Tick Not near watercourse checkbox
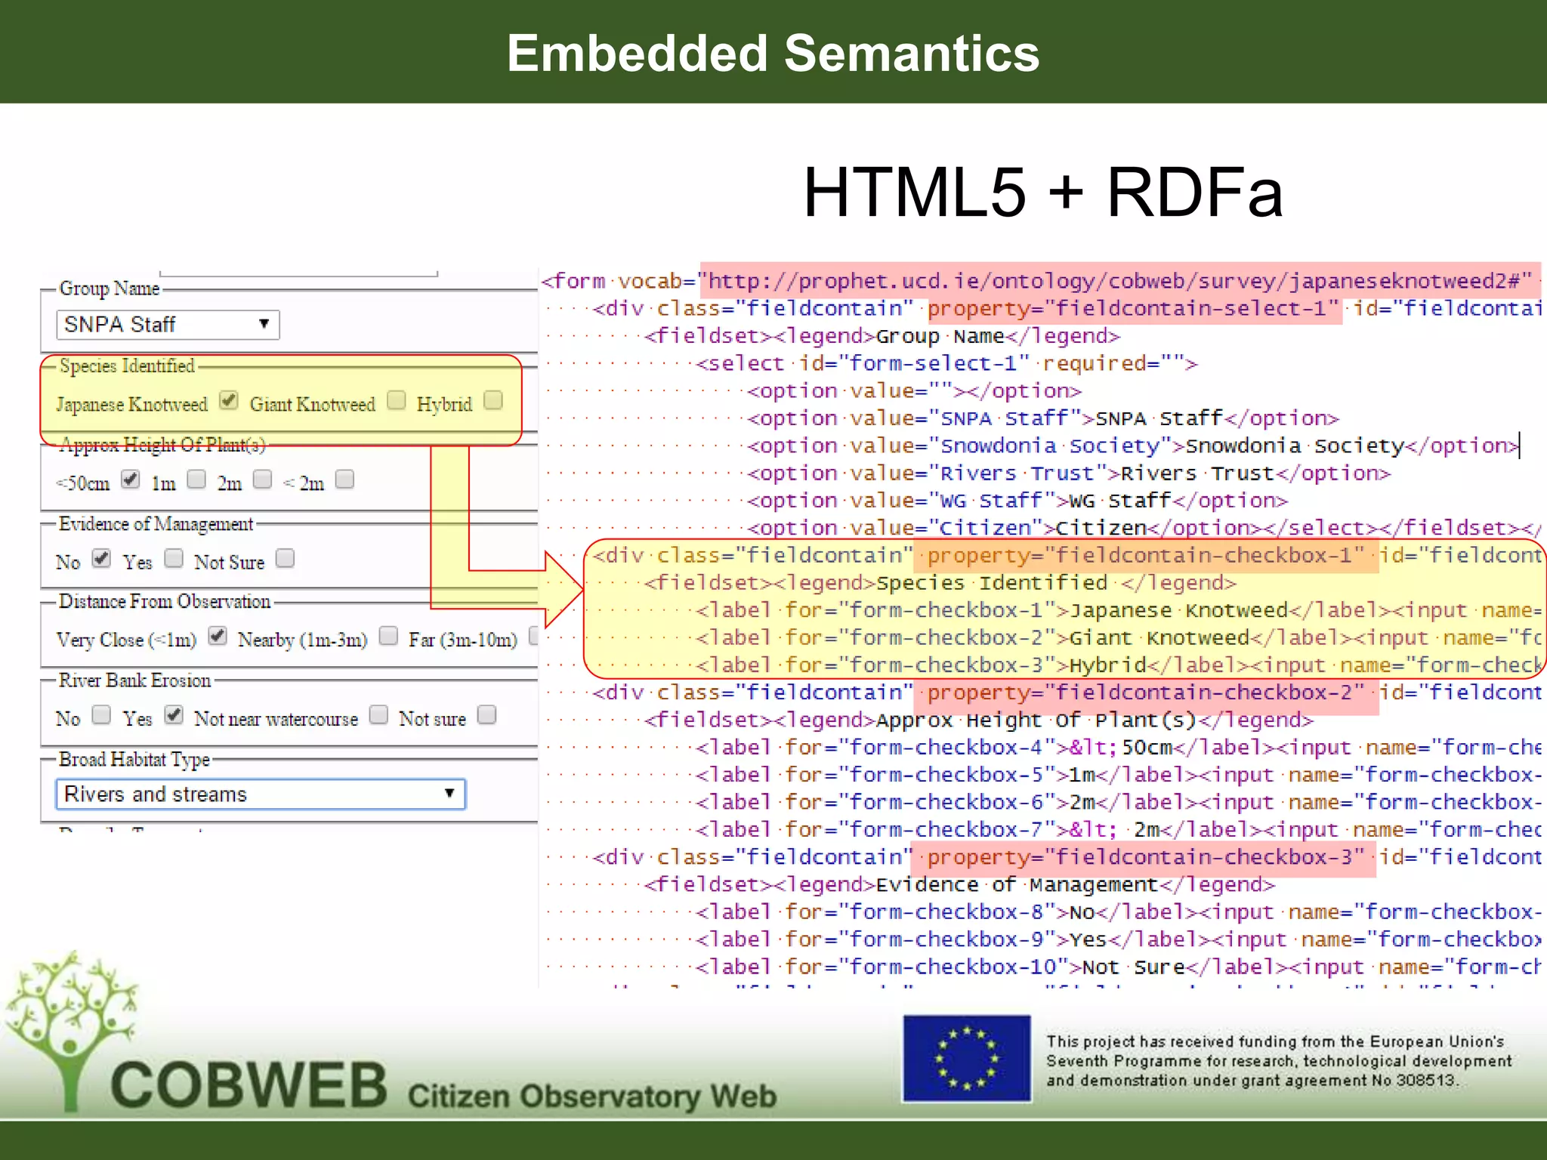 378,715
